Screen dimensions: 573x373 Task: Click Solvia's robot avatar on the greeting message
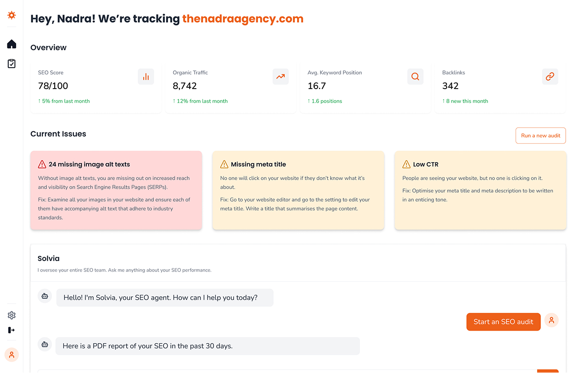(45, 296)
